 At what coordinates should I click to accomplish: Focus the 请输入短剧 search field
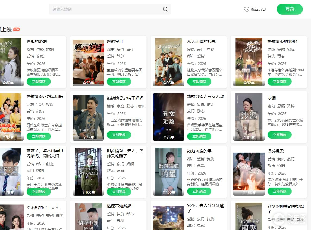click(109, 9)
